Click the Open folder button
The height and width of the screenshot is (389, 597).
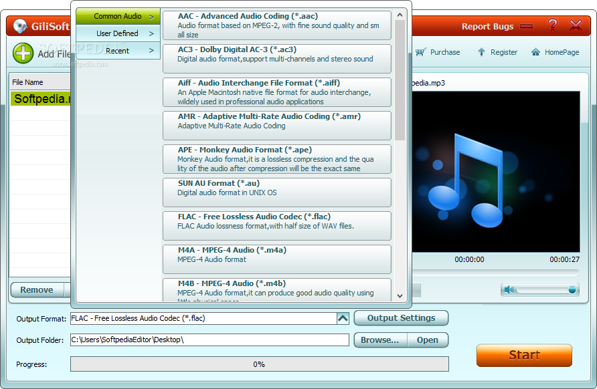coord(428,340)
